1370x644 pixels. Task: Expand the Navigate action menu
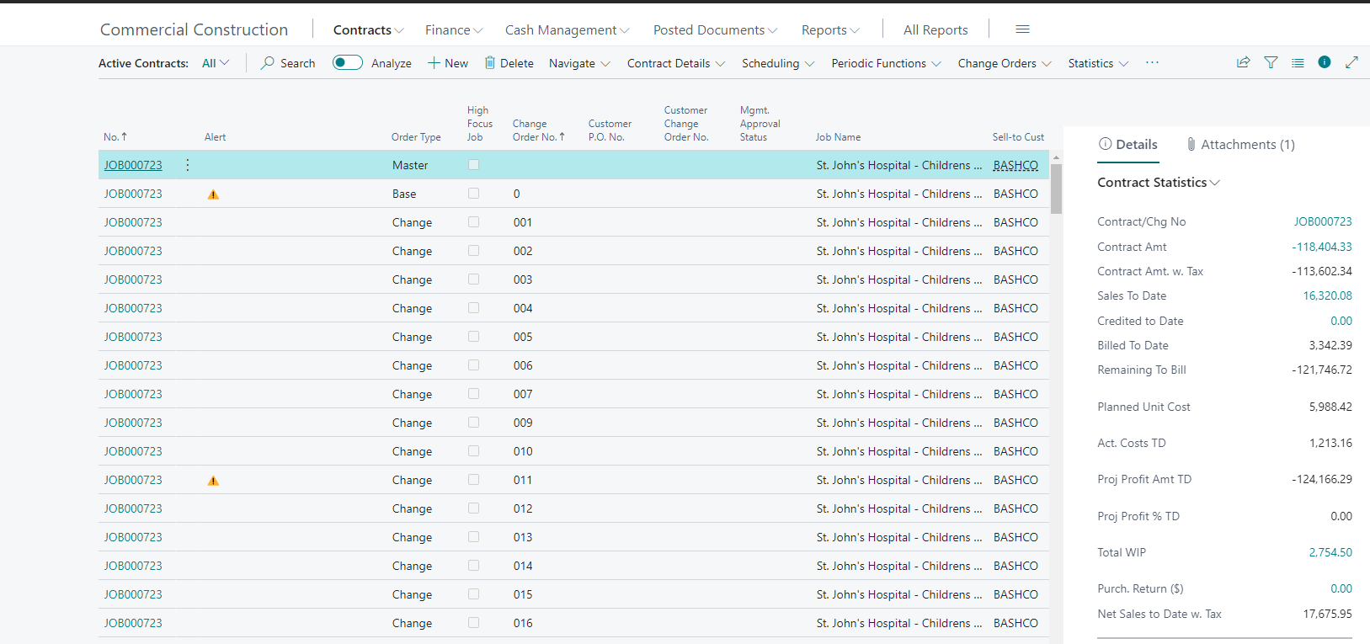[579, 63]
